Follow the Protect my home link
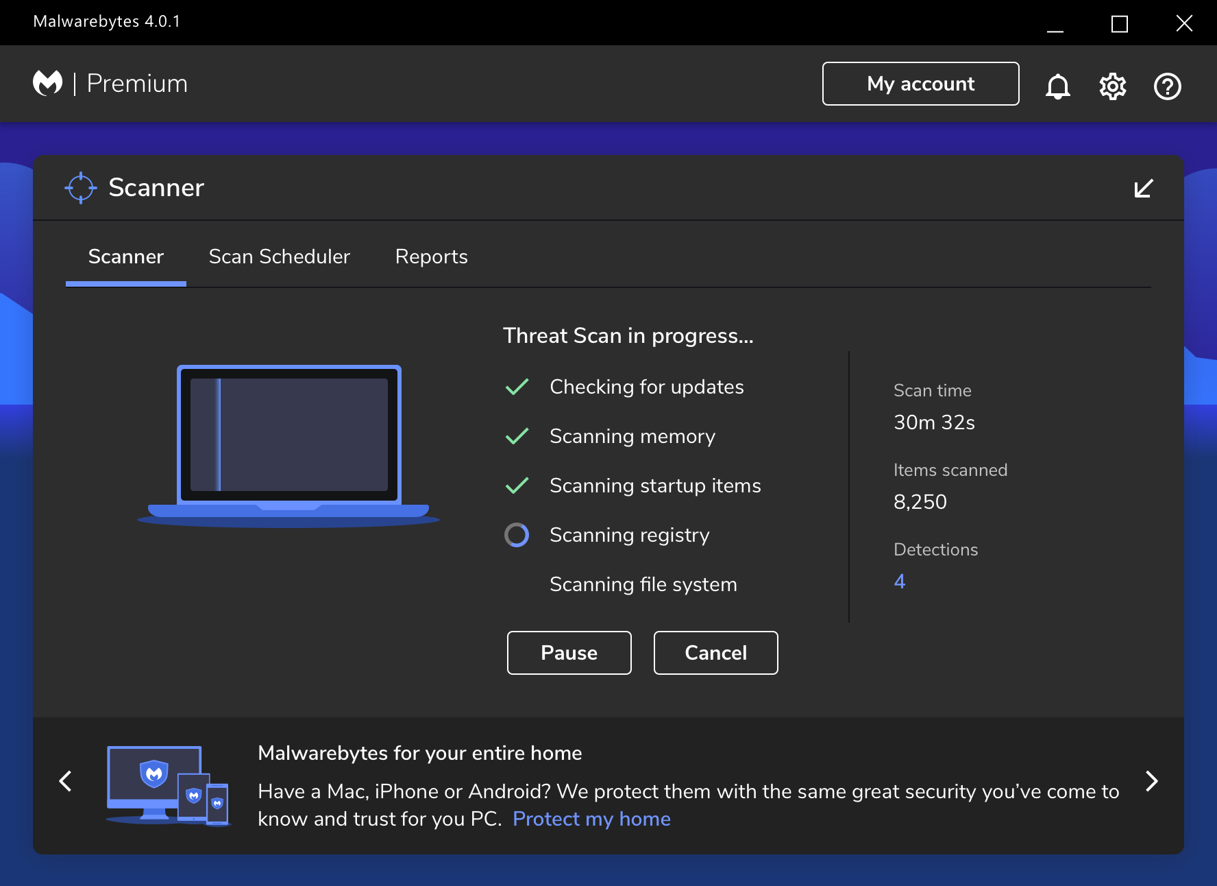Image resolution: width=1217 pixels, height=886 pixels. pyautogui.click(x=591, y=819)
